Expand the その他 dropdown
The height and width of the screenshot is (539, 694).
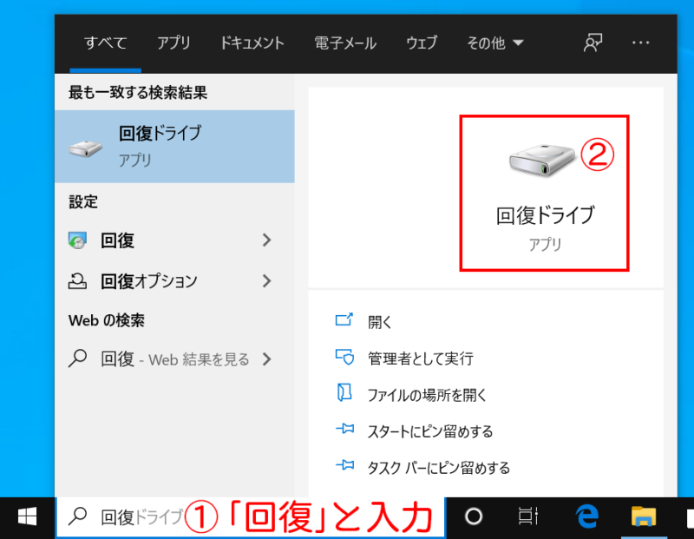pyautogui.click(x=495, y=43)
